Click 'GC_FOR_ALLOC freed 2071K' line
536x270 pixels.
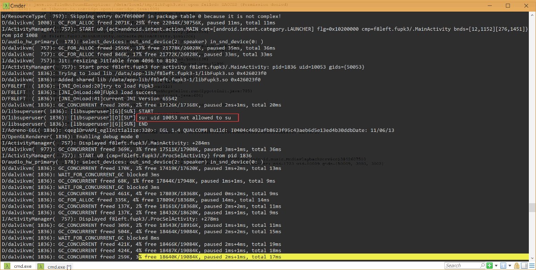(138, 22)
